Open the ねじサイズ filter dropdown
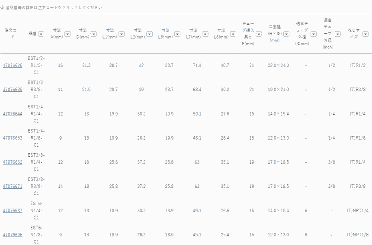Viewport: 372px width, 245px height. coord(366,34)
